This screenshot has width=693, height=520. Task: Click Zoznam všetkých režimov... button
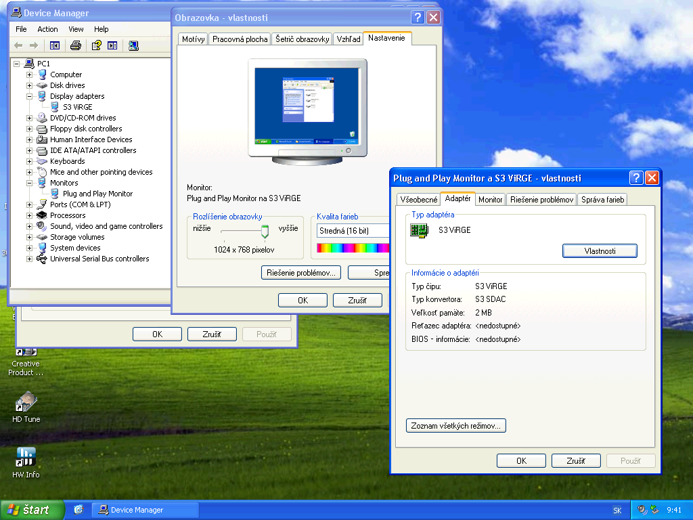pyautogui.click(x=455, y=426)
